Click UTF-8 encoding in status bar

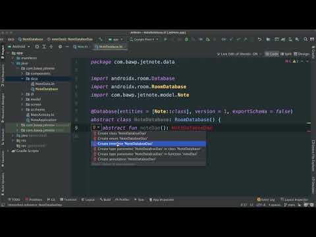coord(261,205)
